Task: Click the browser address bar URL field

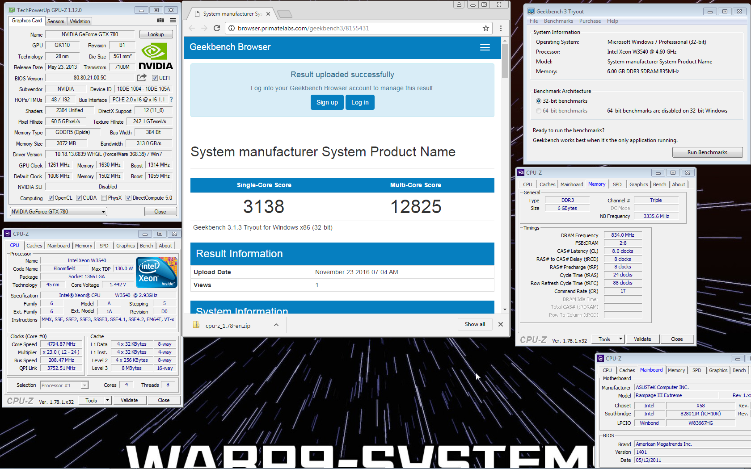Action: click(358, 28)
